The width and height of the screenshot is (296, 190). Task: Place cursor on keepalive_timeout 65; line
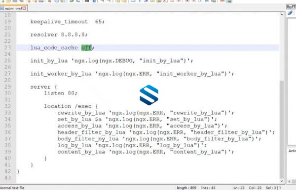click(68, 22)
